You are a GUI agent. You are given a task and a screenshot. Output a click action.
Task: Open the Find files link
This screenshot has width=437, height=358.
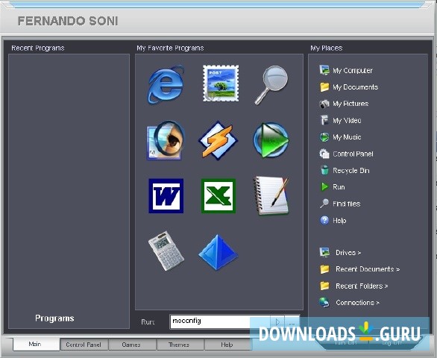(x=347, y=204)
